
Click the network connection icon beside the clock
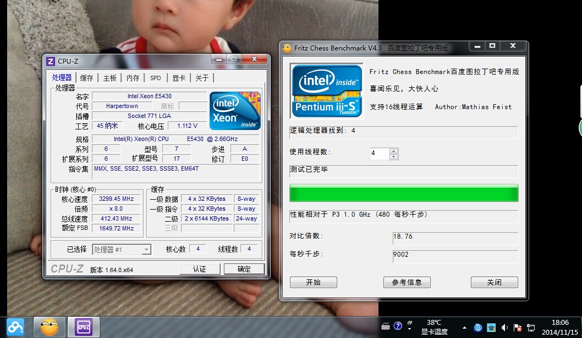(531, 328)
